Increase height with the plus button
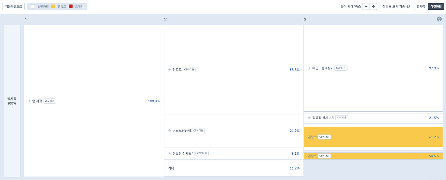This screenshot has width=446, height=180. coord(374,6)
